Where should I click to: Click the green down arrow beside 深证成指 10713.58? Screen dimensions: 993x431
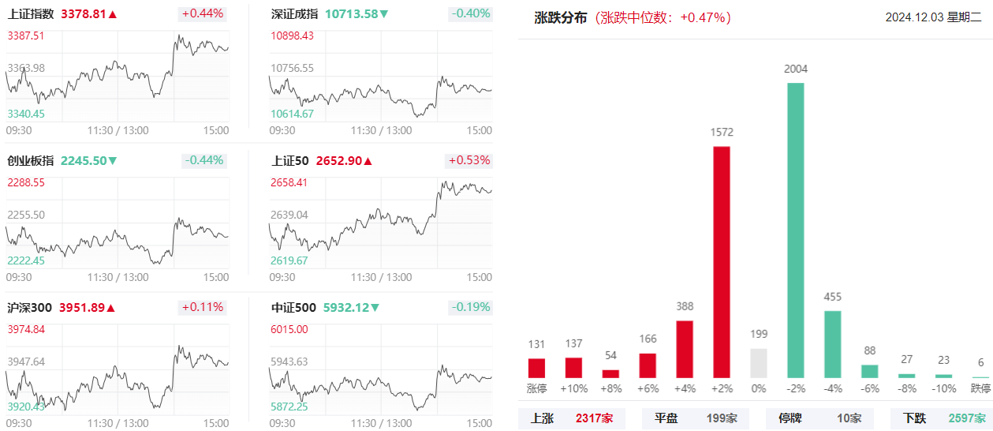pos(384,14)
